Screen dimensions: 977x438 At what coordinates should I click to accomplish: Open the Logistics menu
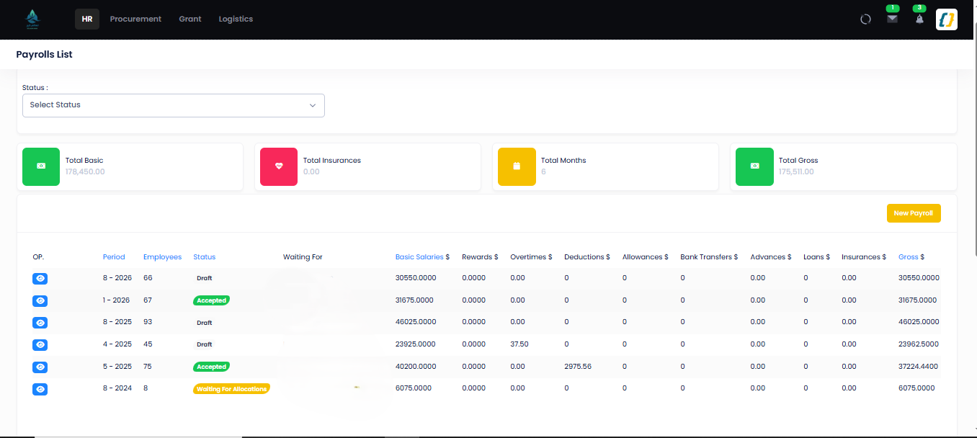pos(236,19)
